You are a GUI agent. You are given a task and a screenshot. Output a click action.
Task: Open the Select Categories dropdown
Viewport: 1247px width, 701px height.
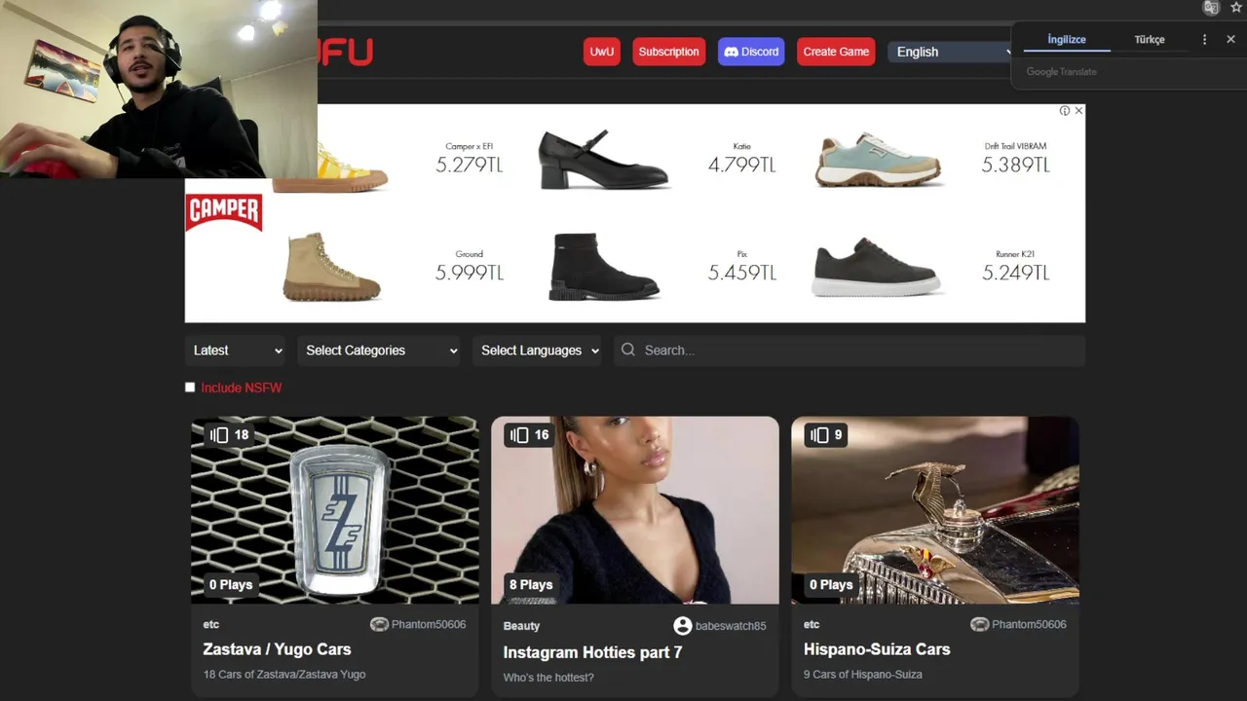pyautogui.click(x=379, y=350)
